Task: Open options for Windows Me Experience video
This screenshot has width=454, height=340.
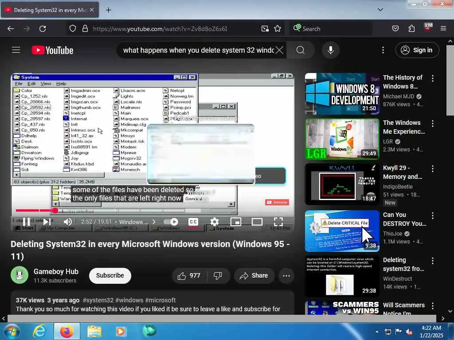Action: tap(433, 124)
